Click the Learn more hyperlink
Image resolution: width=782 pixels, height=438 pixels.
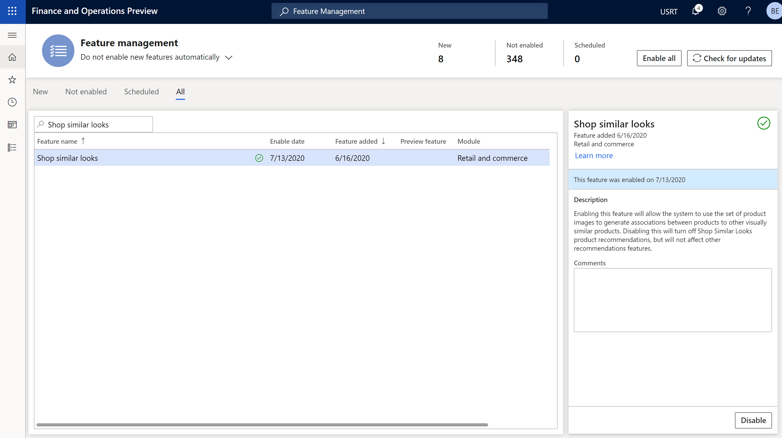click(x=593, y=155)
